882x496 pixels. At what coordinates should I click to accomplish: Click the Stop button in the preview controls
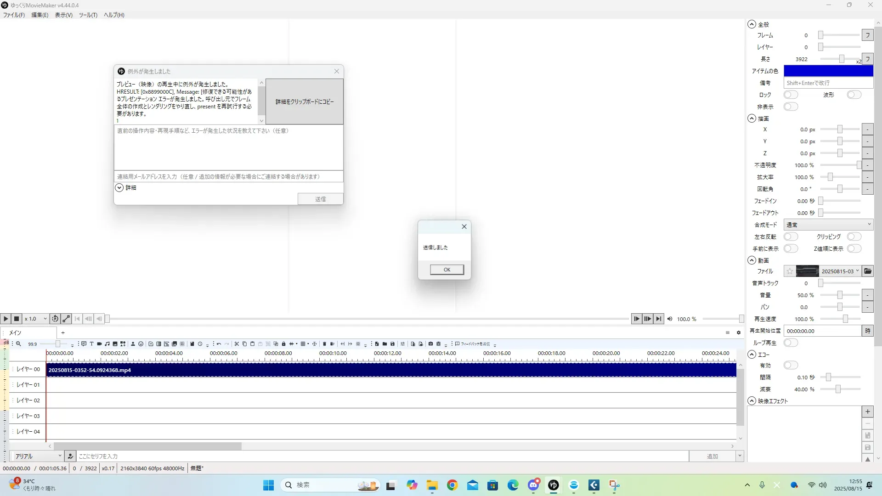17,319
